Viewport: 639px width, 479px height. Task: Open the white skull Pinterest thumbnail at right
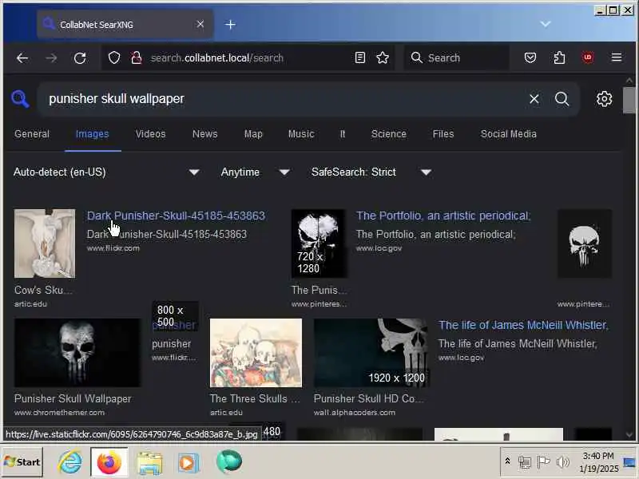[585, 243]
